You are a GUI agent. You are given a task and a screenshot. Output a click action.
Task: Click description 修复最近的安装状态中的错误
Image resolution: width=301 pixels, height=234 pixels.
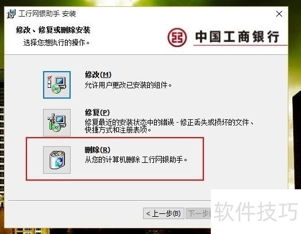(x=129, y=122)
